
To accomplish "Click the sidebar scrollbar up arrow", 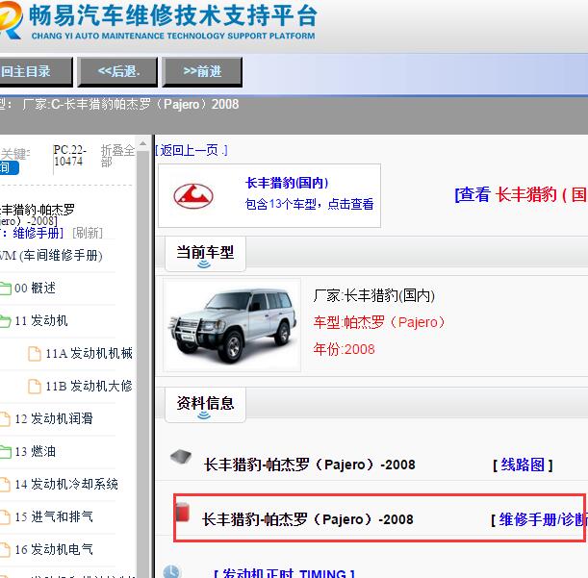I will pyautogui.click(x=142, y=143).
